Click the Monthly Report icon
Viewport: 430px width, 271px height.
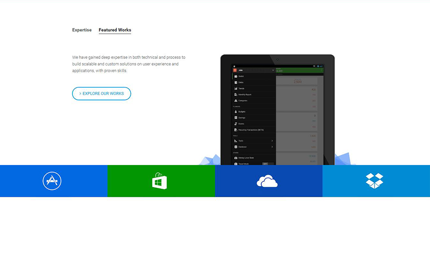tap(236, 94)
